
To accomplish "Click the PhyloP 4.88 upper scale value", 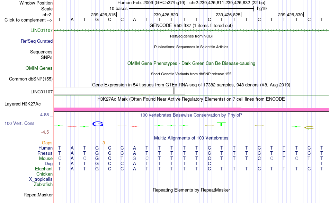I will tap(44, 115).
